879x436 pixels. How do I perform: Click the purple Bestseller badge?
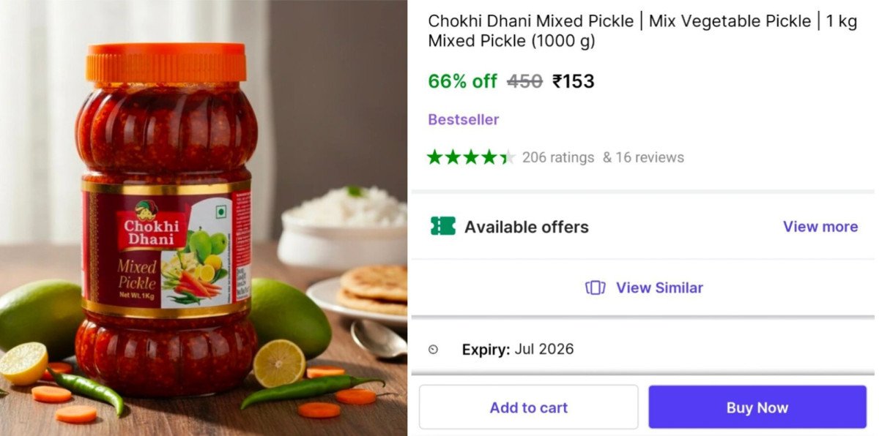coord(463,119)
